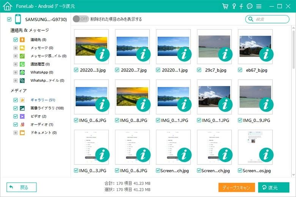296x197 pixels.
Task: Click the key registration icon
Action: point(234,6)
